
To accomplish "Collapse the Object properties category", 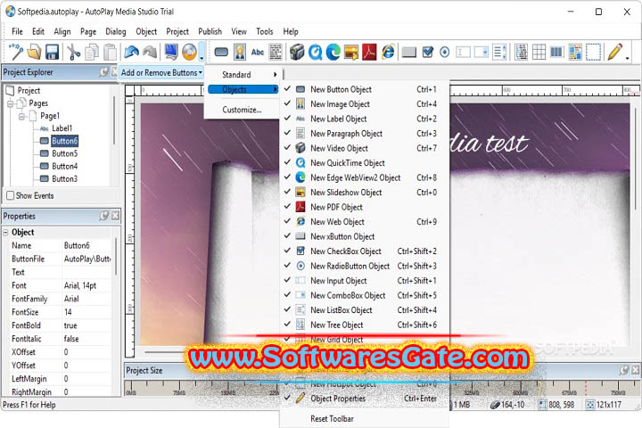I will click(5, 232).
